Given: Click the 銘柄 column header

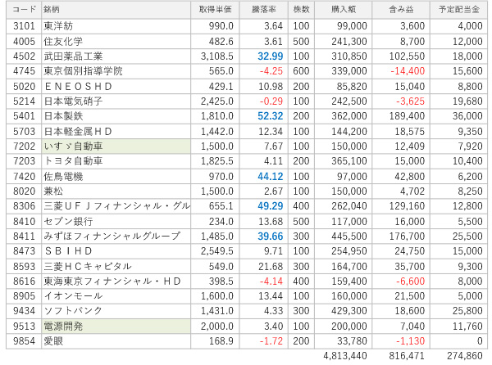Looking at the screenshot, I should click(x=116, y=10).
